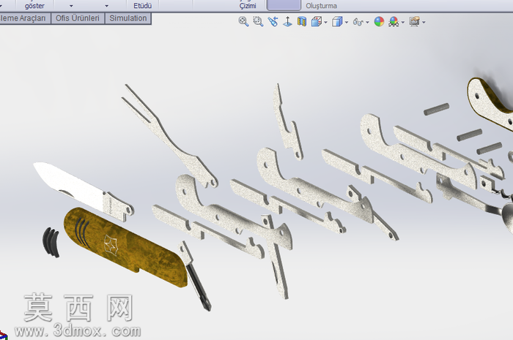This screenshot has width=513, height=340.
Task: Click the Apply Scene icon
Action: point(394,22)
